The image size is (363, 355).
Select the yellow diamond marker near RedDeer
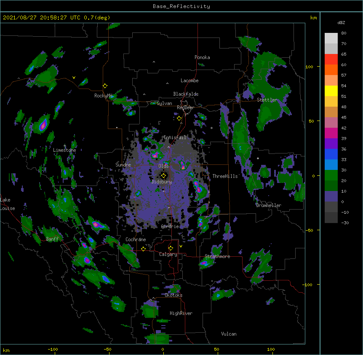tap(179, 118)
